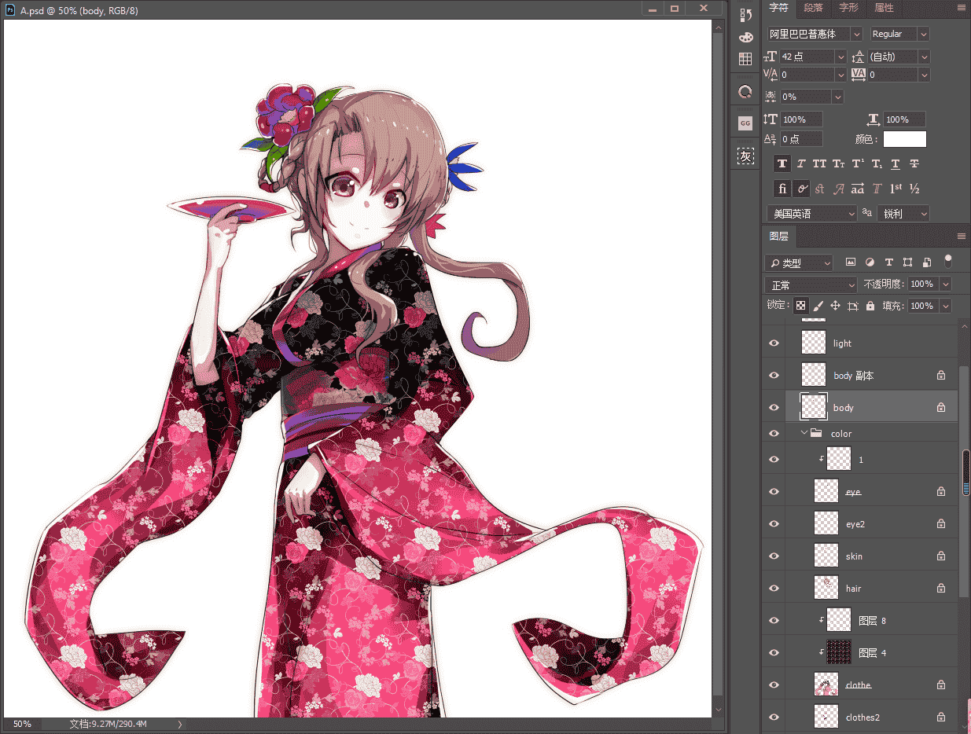Switch to the 段落 tab

pos(814,8)
